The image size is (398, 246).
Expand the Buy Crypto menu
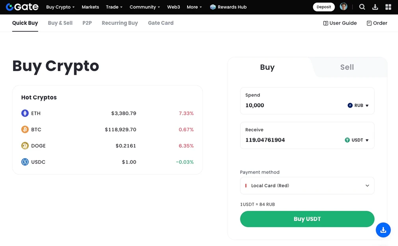point(60,7)
